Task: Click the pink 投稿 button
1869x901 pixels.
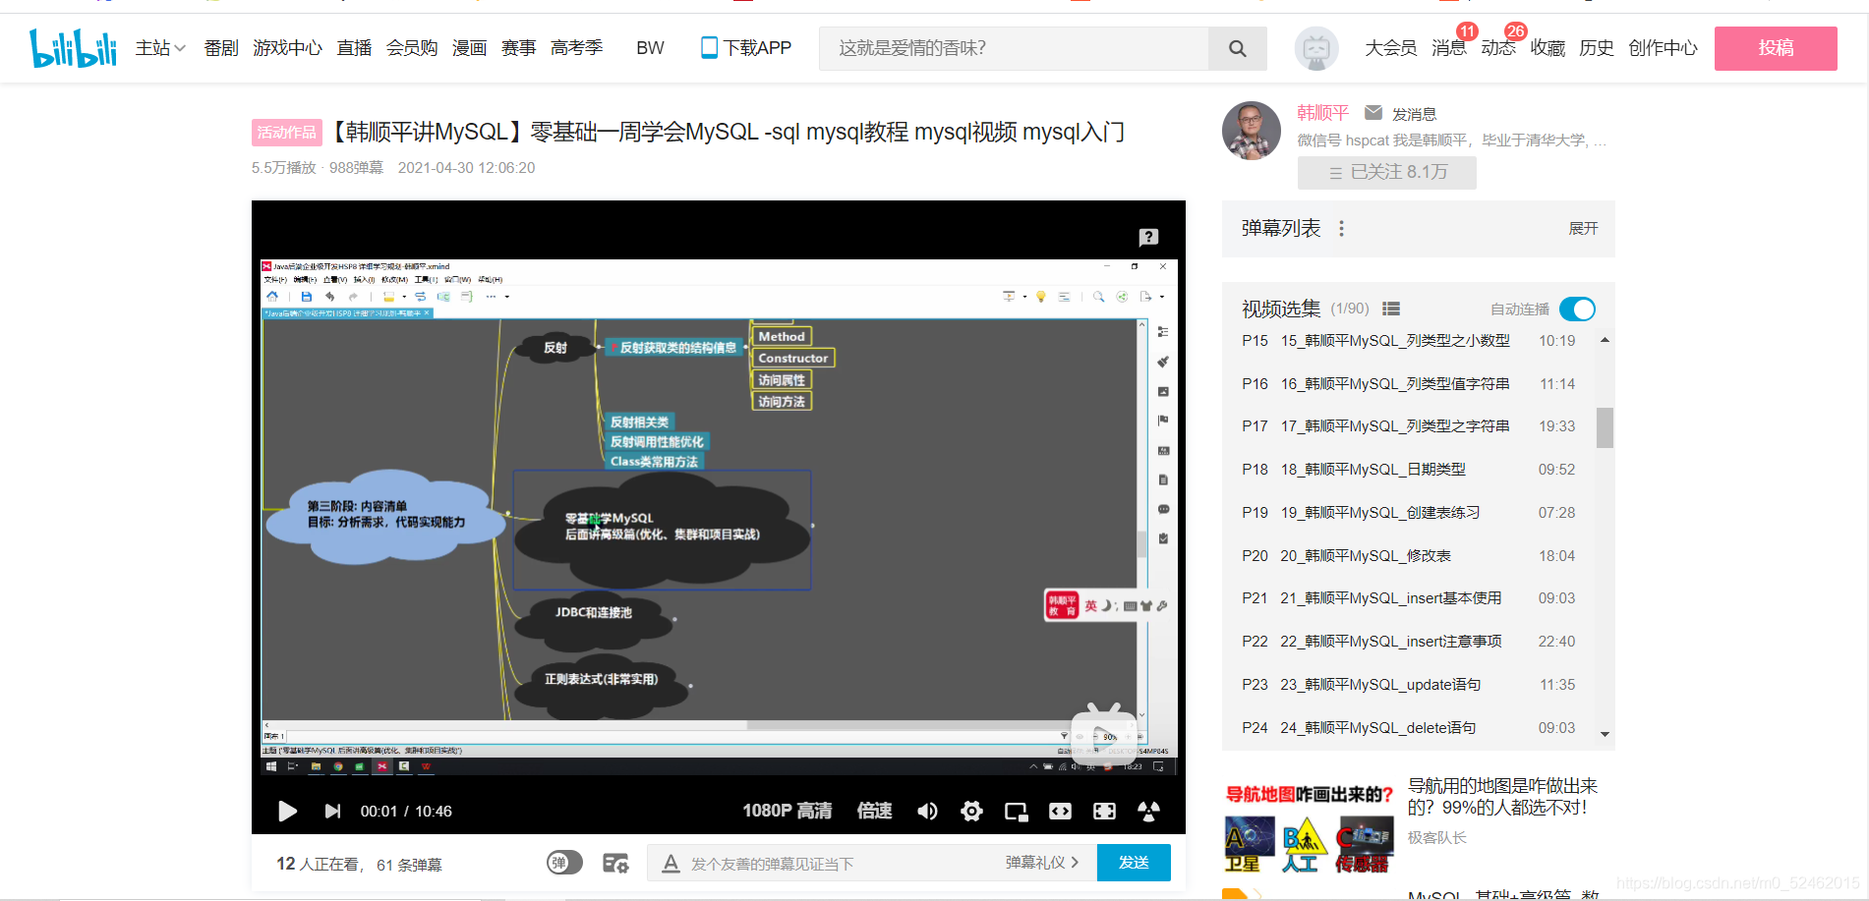Action: coord(1776,48)
